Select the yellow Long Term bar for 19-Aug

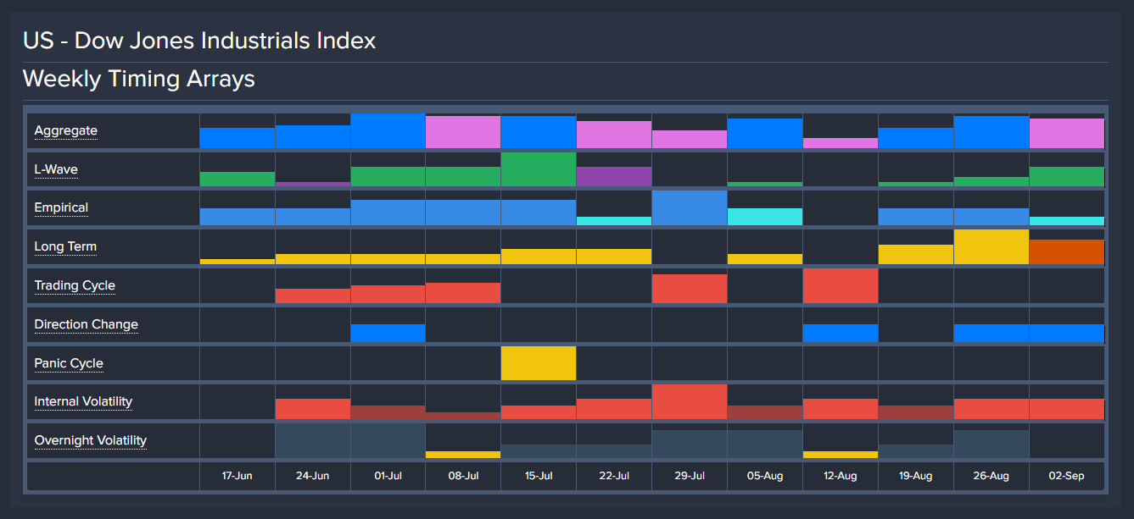coord(916,254)
